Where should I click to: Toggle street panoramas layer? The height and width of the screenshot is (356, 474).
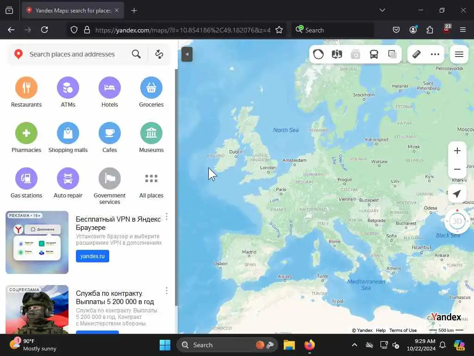click(337, 55)
